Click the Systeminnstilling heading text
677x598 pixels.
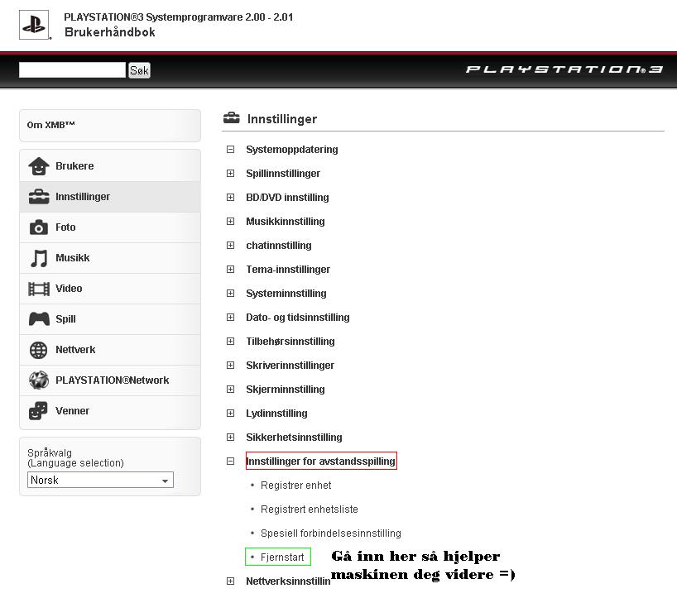[286, 294]
